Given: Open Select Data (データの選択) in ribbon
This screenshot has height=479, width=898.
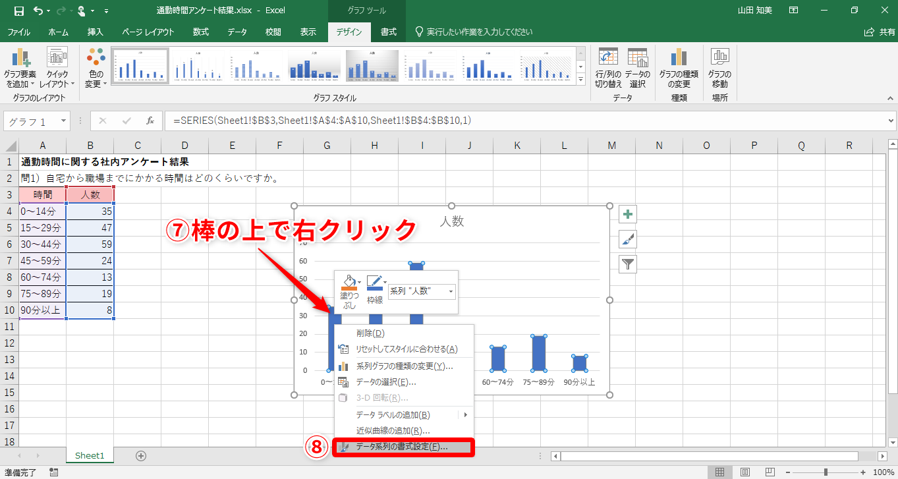Looking at the screenshot, I should click(637, 69).
